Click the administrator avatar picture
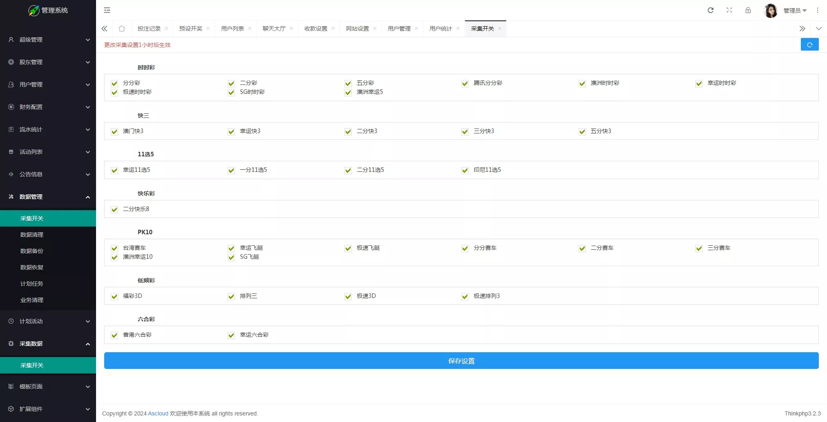 (x=771, y=11)
